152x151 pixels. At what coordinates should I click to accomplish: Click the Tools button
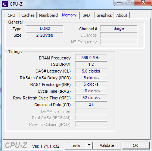(x=75, y=145)
